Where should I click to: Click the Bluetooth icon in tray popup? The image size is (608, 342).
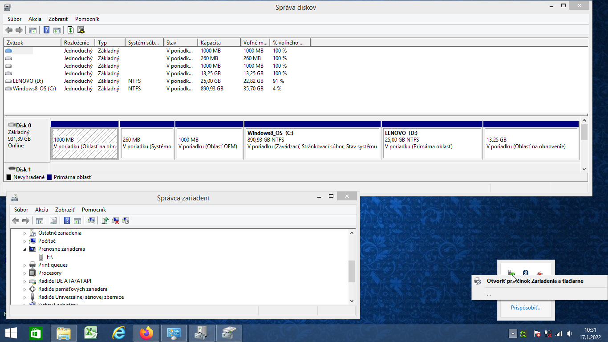(525, 273)
